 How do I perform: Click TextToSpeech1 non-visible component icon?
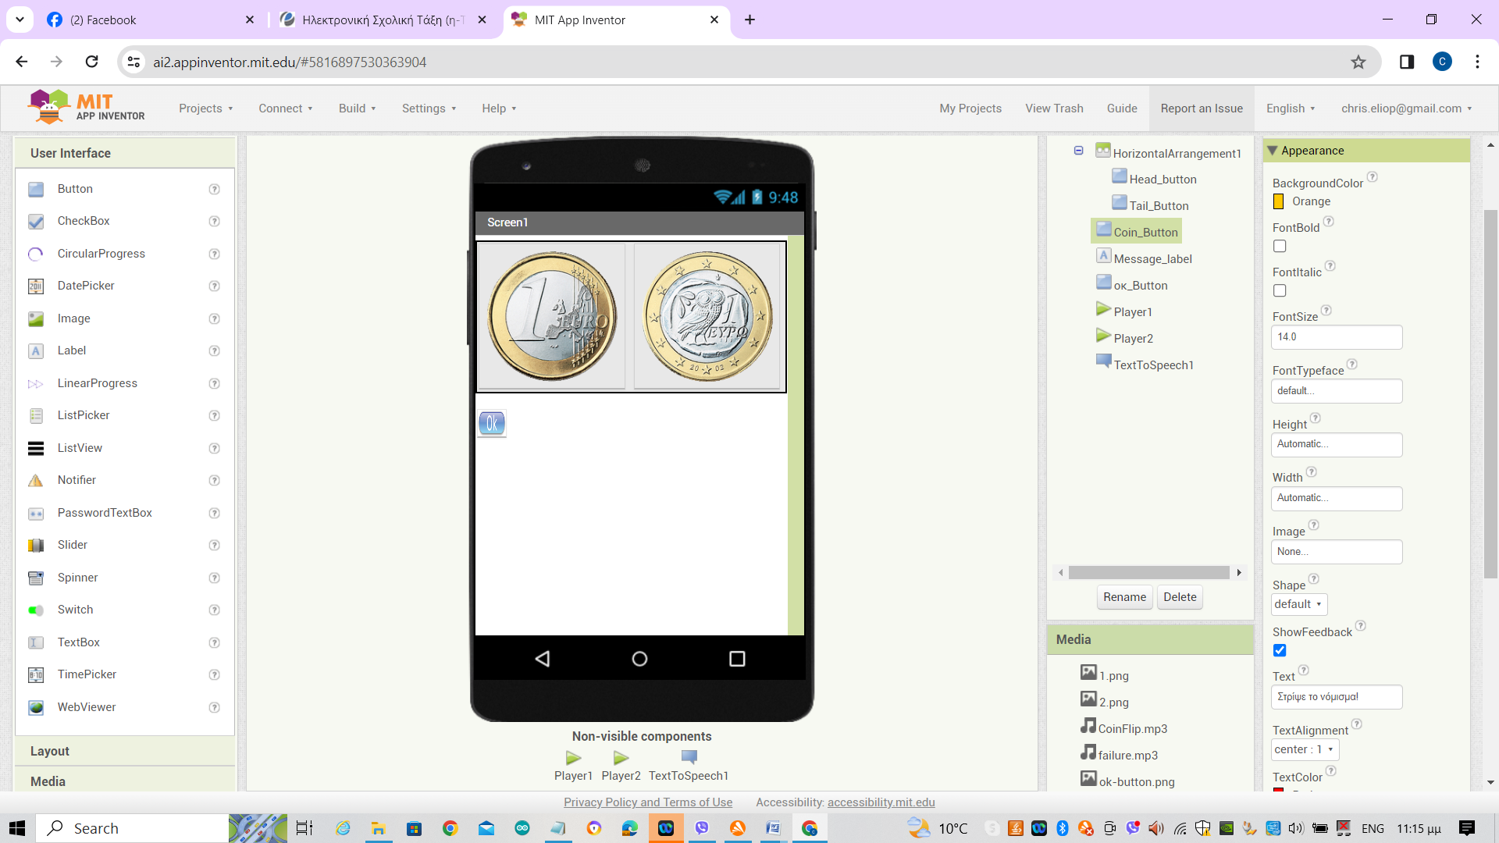coord(689,757)
